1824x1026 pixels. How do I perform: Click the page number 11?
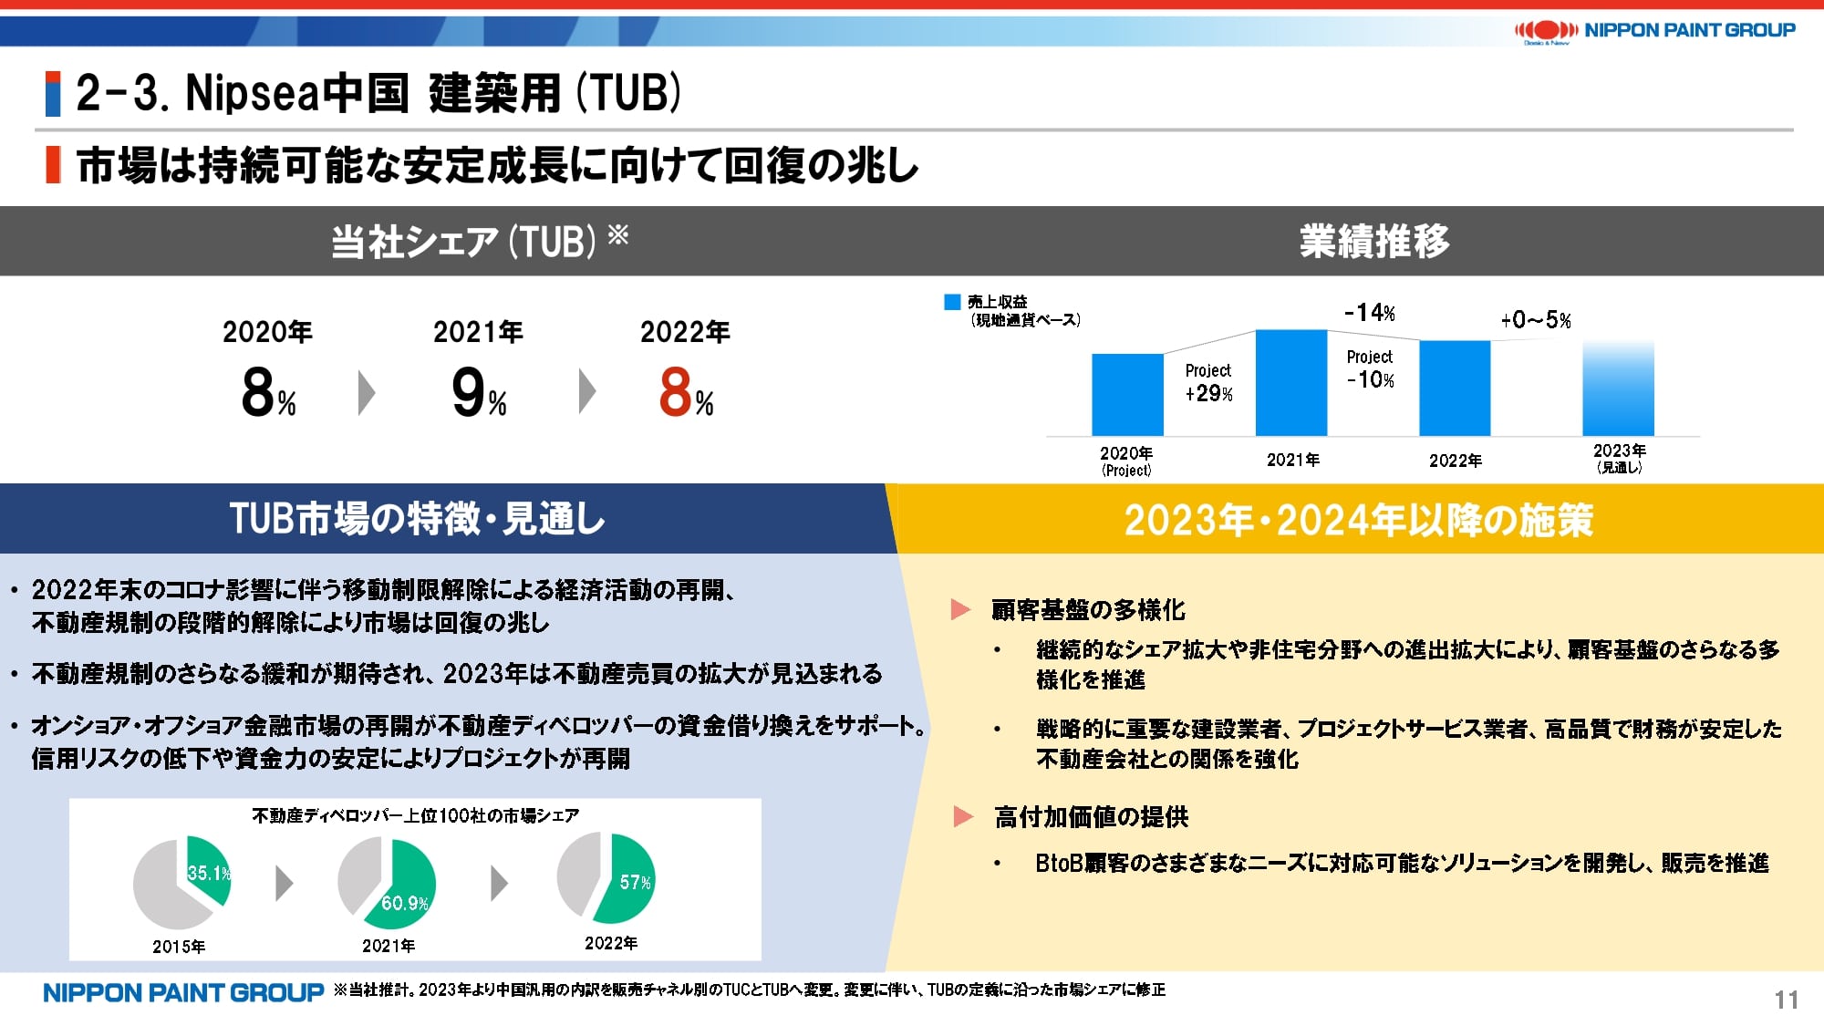click(x=1787, y=1000)
